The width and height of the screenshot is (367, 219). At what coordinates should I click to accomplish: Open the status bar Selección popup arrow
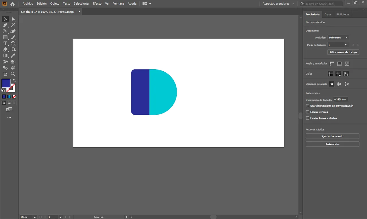(127, 217)
